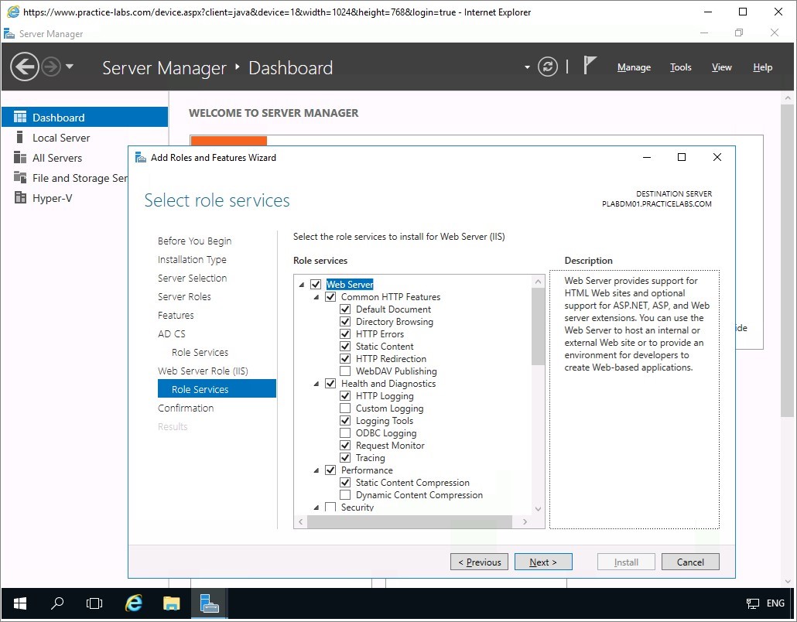Click the Server Manager title bar icon
The height and width of the screenshot is (622, 797).
9,34
